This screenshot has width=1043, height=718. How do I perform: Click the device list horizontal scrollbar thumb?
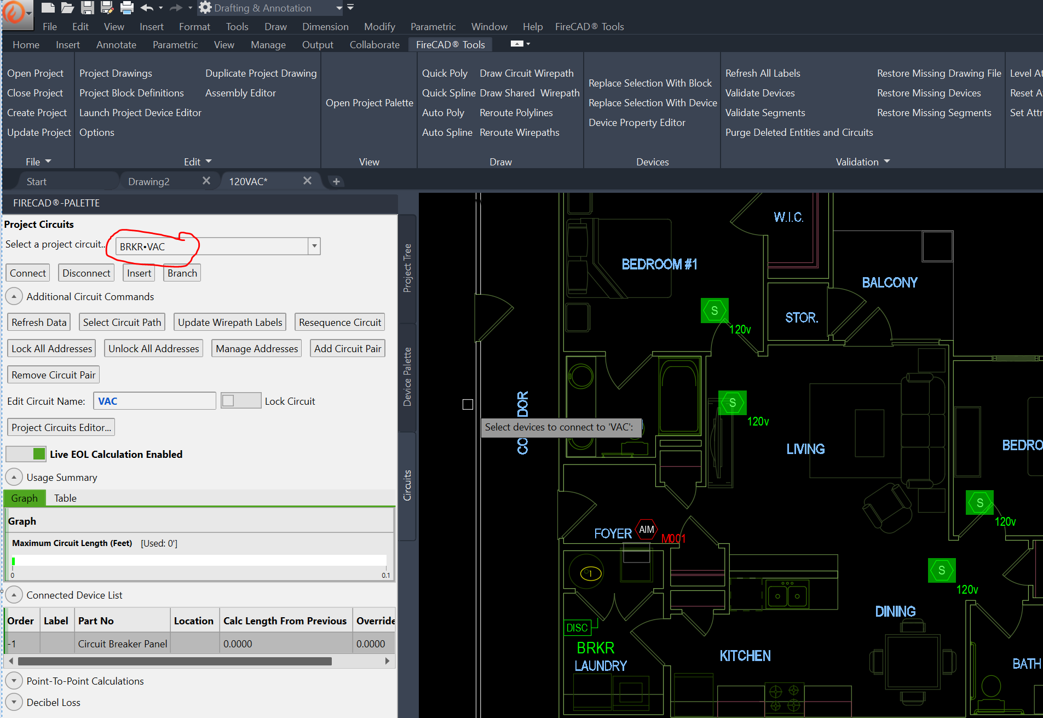[175, 661]
